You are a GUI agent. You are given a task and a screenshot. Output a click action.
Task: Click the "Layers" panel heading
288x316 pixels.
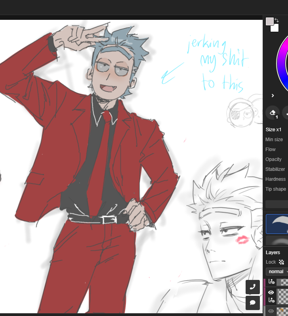pos(273,253)
